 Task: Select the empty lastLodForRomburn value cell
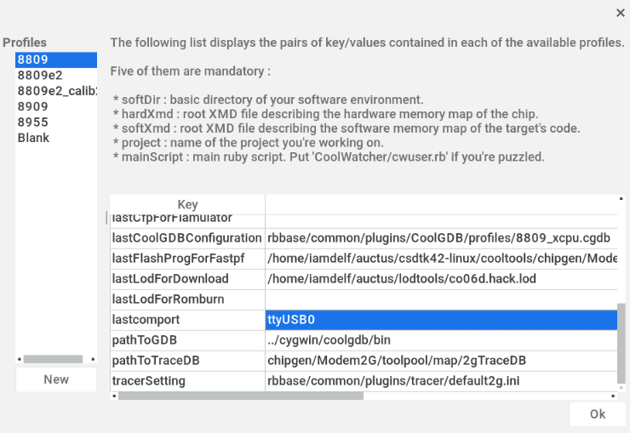point(441,299)
